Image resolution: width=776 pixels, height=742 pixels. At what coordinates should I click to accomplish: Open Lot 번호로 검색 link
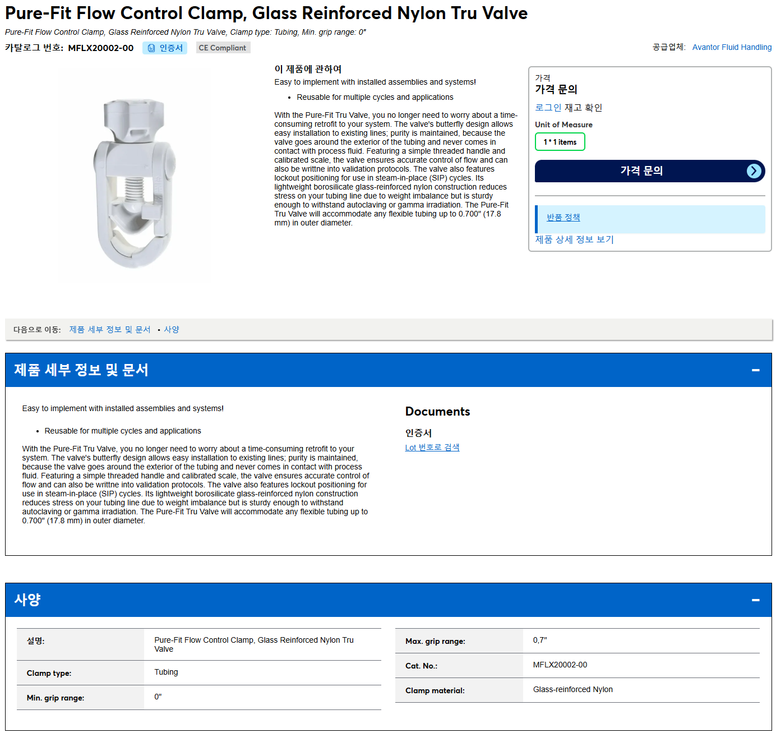[x=432, y=448]
